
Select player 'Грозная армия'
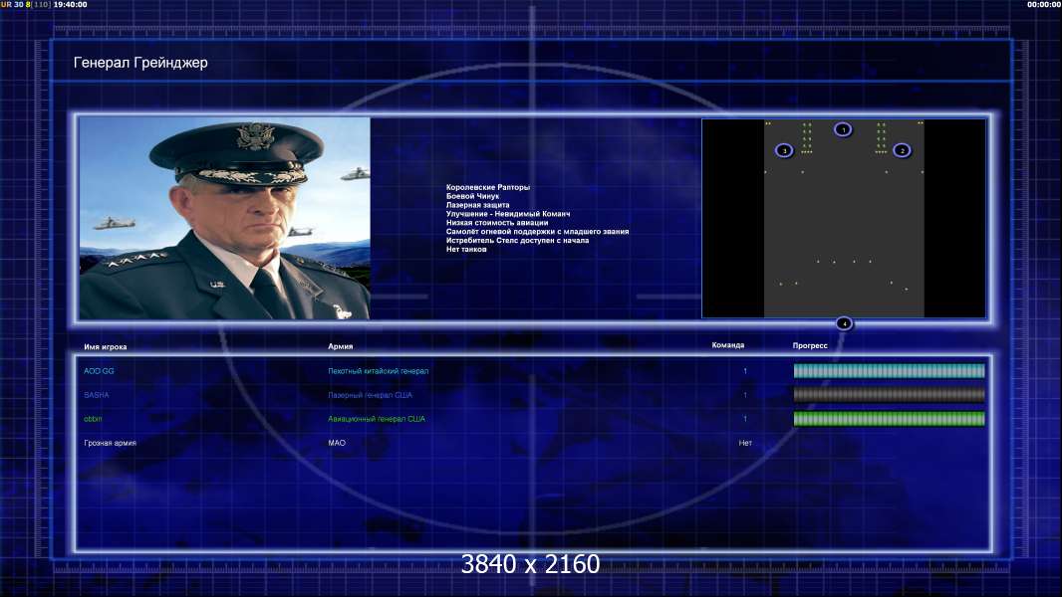tap(110, 443)
